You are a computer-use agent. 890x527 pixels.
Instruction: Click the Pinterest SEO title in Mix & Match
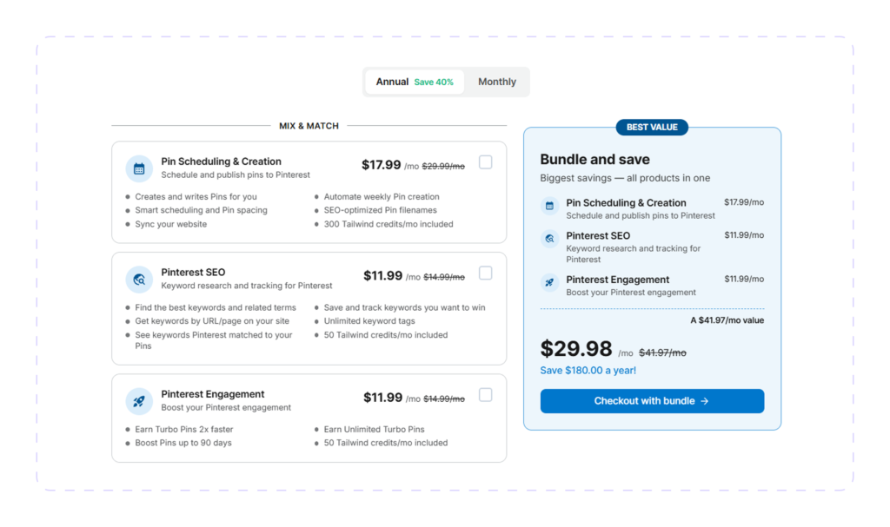pos(193,273)
